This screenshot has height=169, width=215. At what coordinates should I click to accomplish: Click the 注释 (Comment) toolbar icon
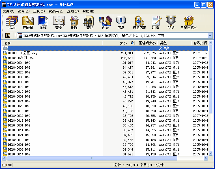[x=155, y=22]
